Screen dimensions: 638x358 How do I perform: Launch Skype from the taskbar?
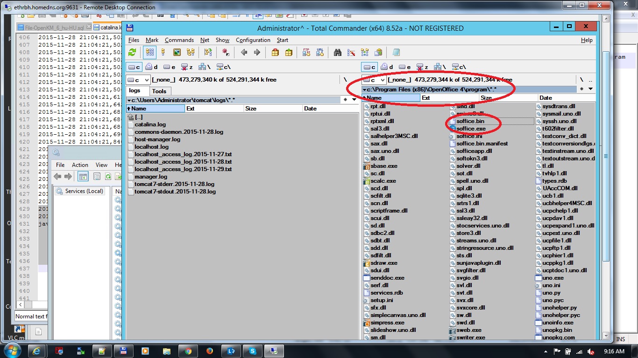click(253, 351)
